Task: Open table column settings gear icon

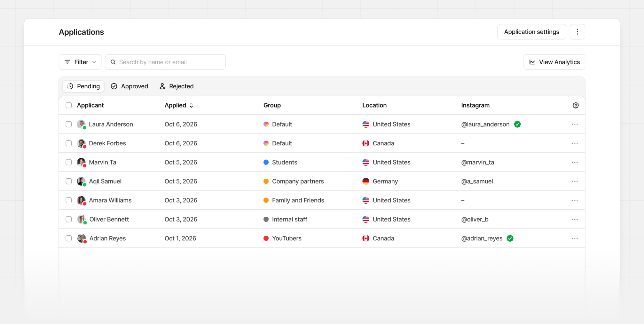Action: pos(576,105)
